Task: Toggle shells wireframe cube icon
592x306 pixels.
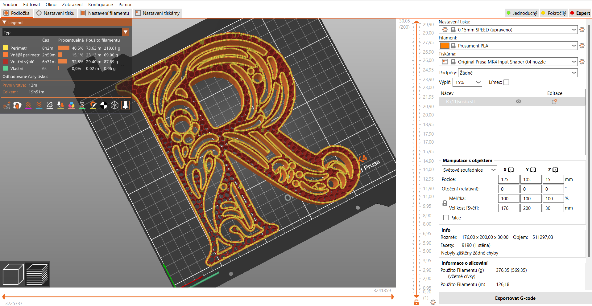Action: click(114, 105)
